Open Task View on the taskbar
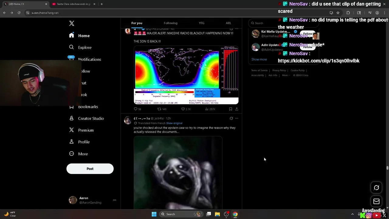The width and height of the screenshot is (389, 219). tap(209, 214)
